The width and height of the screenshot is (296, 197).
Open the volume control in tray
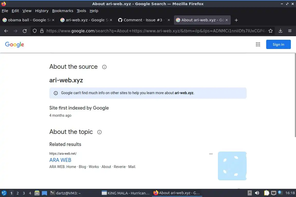tap(257, 193)
